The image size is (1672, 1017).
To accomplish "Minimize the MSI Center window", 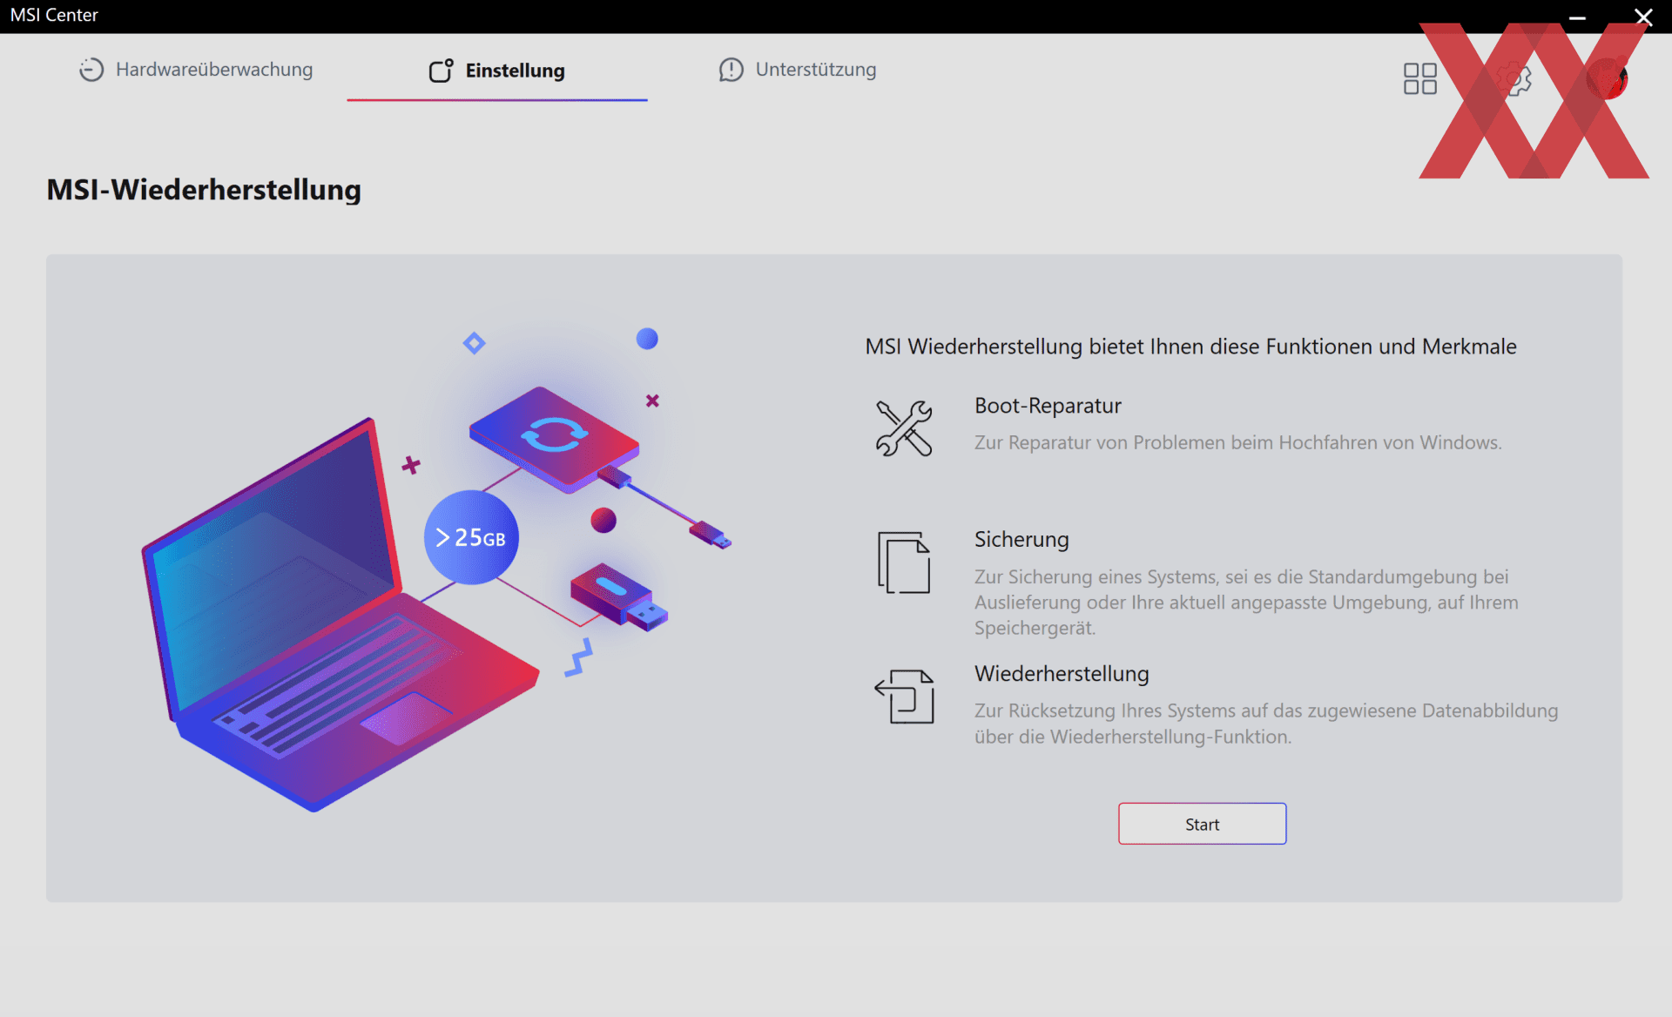I will point(1577,17).
